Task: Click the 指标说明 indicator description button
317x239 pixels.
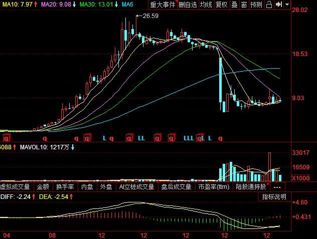Action: pyautogui.click(x=274, y=197)
